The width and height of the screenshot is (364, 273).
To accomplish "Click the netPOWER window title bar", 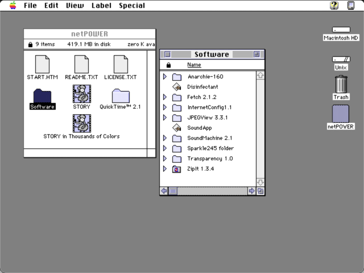I will (90, 34).
